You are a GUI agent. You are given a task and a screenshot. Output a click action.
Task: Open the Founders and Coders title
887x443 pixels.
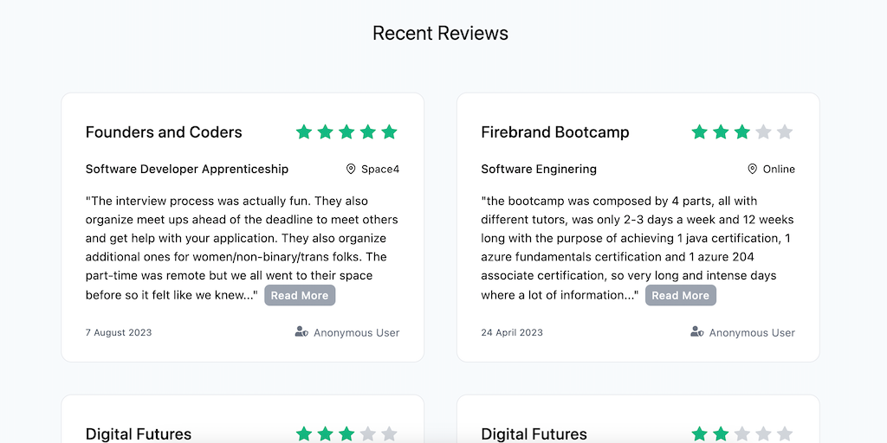pyautogui.click(x=164, y=132)
